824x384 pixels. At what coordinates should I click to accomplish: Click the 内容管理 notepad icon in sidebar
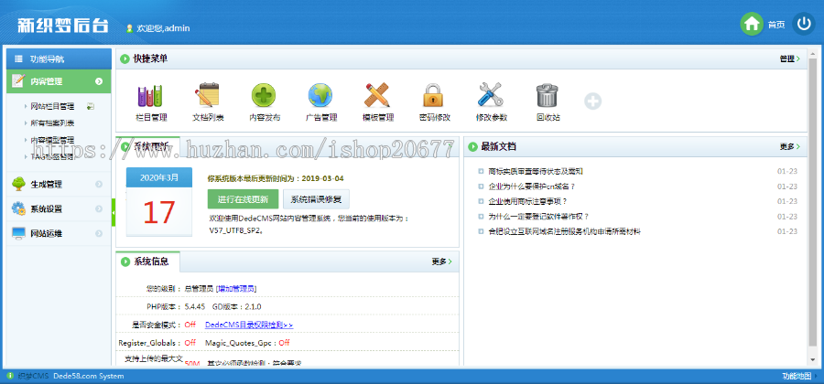tap(18, 81)
